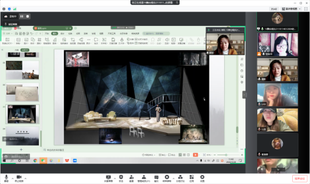
Task: Pause the cloud recording
Action: click(22, 16)
